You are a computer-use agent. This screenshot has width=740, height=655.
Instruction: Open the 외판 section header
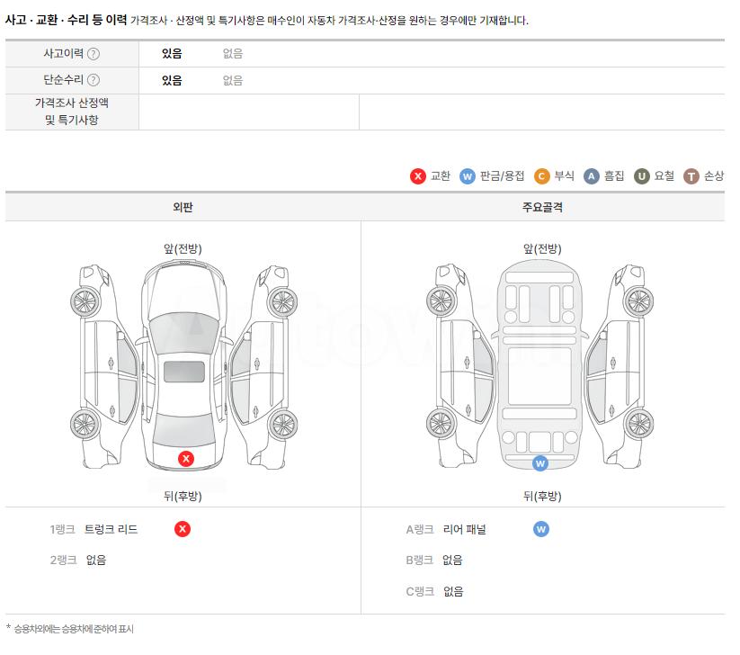click(183, 207)
